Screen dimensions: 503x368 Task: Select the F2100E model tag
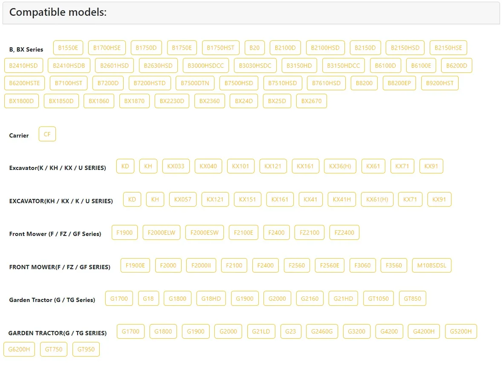pos(243,233)
